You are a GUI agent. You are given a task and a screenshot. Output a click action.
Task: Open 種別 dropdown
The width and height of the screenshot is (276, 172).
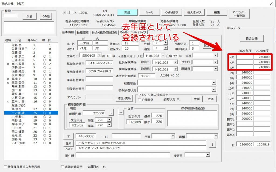coord(165,48)
